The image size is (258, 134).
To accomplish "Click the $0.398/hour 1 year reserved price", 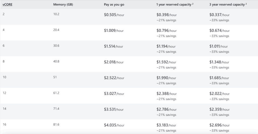I will (167, 15).
